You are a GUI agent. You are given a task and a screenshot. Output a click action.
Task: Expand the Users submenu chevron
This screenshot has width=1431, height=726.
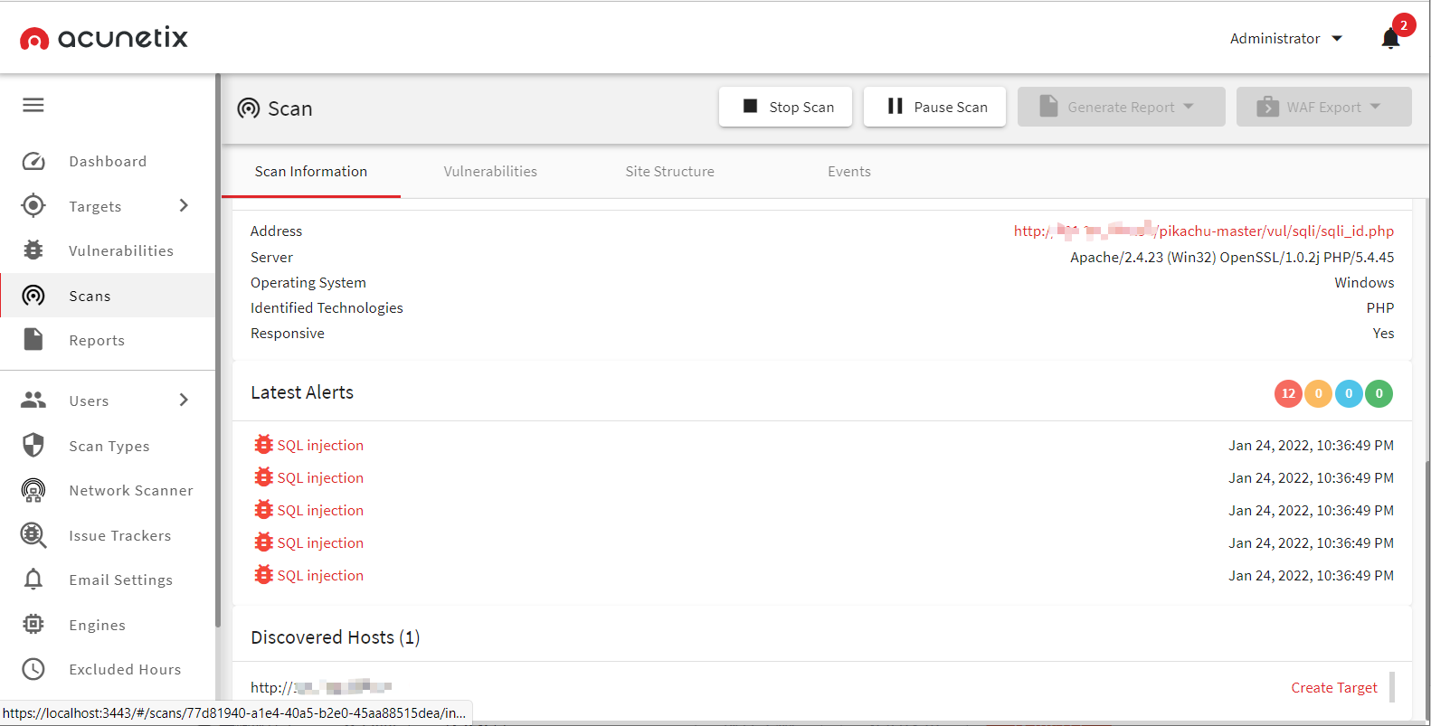(x=184, y=400)
